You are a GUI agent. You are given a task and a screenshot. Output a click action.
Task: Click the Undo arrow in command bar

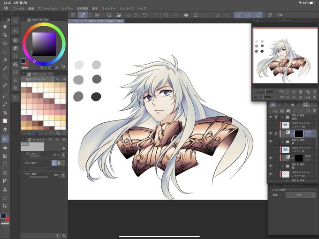(x=144, y=15)
